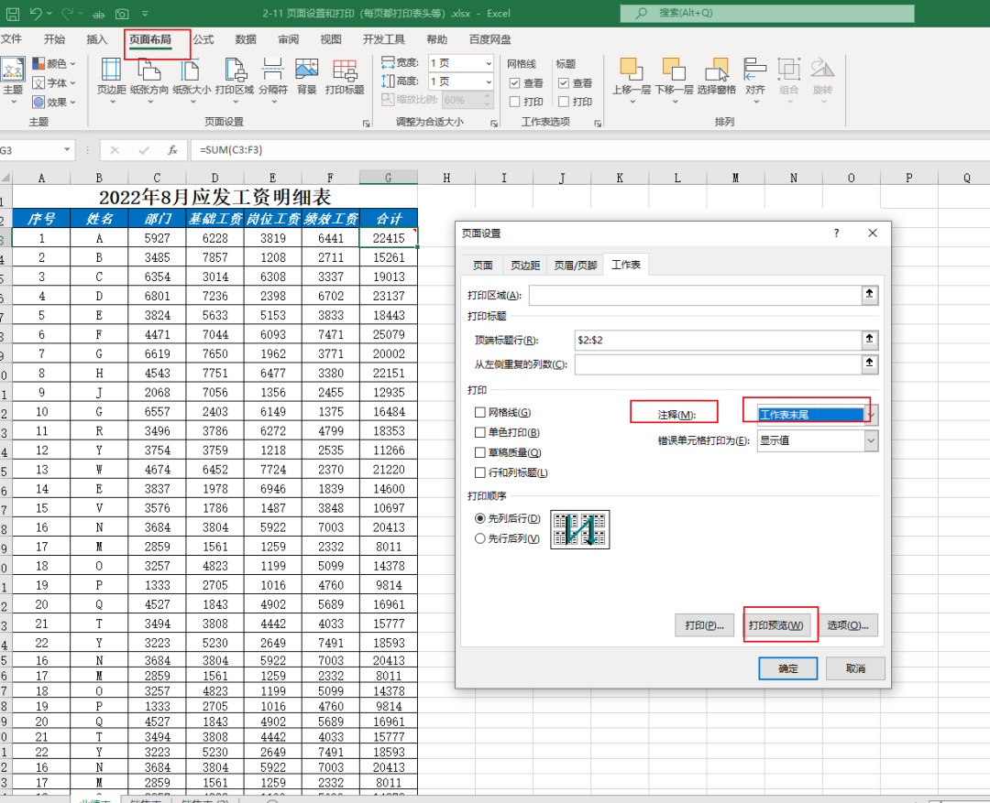The height and width of the screenshot is (803, 990).
Task: Open the 纸张大小 paper size tool
Action: point(192,81)
